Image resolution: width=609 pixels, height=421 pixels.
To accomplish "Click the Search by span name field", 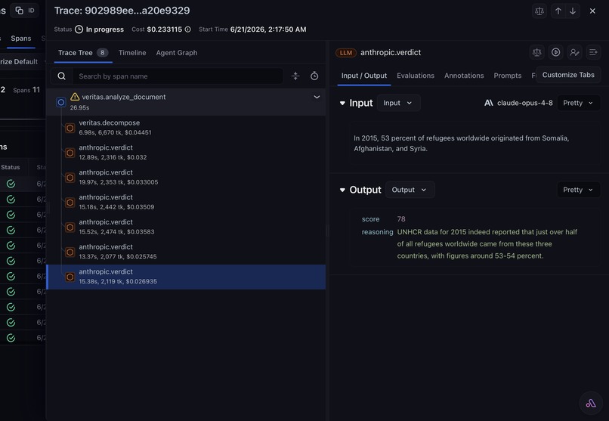I will [178, 76].
